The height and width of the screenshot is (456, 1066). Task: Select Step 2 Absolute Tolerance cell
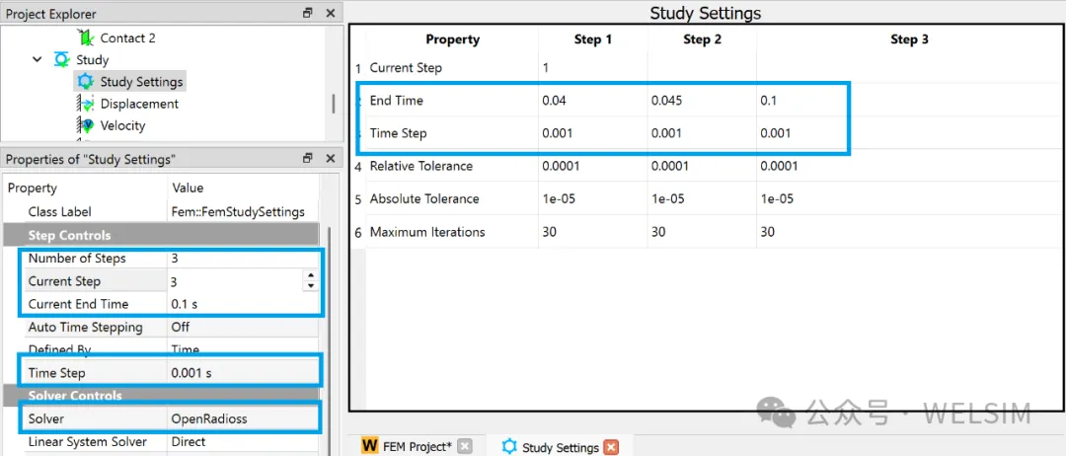click(x=702, y=199)
